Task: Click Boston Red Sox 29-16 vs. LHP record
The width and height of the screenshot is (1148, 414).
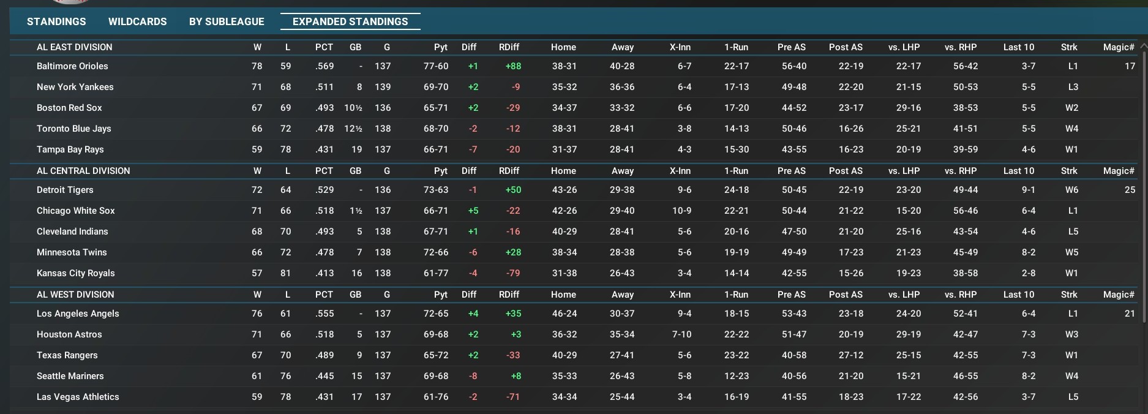Action: [909, 108]
